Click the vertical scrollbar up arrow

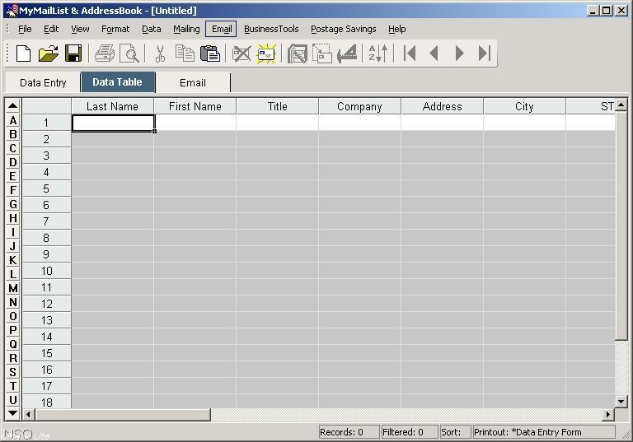click(x=621, y=105)
